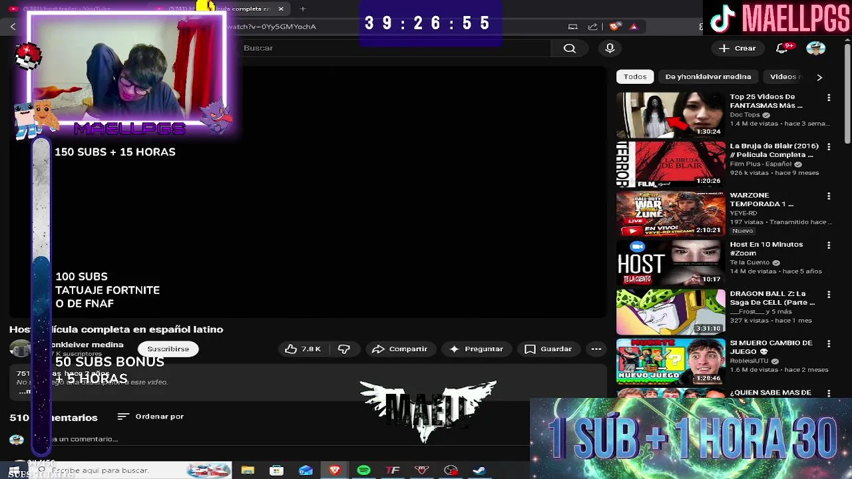
Task: Open YouTube notifications bell
Action: point(783,48)
